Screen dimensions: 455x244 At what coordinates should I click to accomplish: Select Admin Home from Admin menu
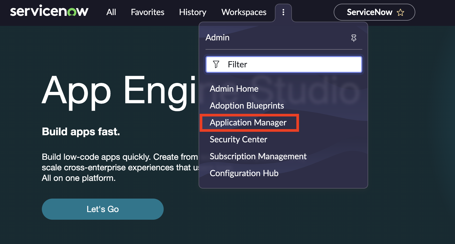pos(234,89)
